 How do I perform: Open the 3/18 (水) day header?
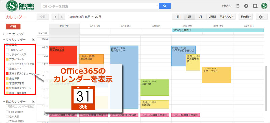[126, 26]
